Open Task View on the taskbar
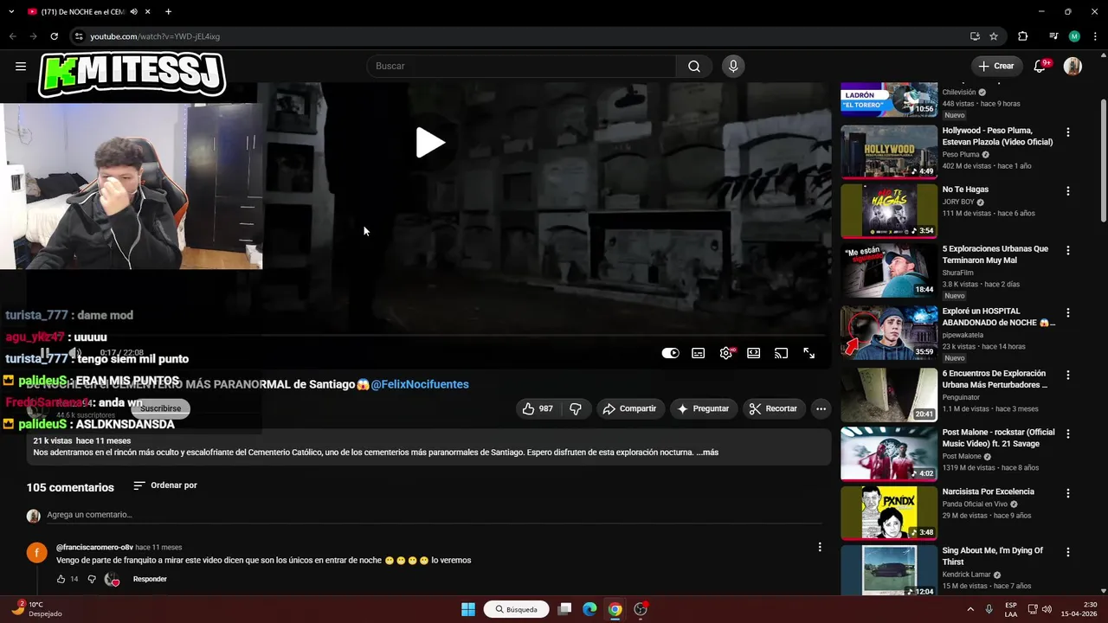 [564, 609]
